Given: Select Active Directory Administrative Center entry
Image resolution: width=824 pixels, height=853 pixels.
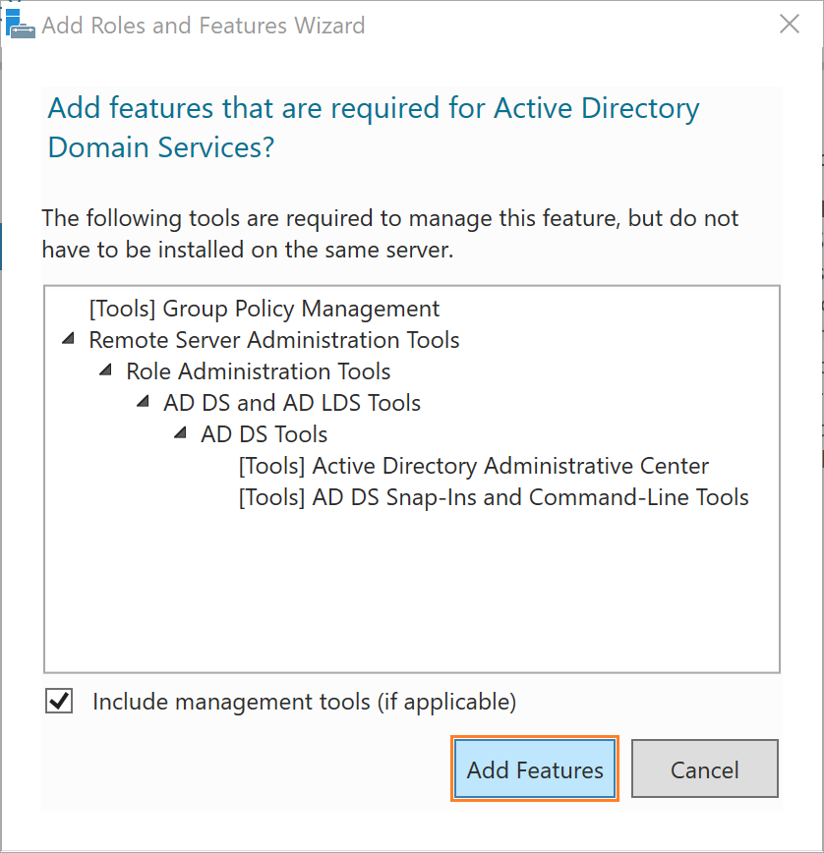Looking at the screenshot, I should coord(474,466).
